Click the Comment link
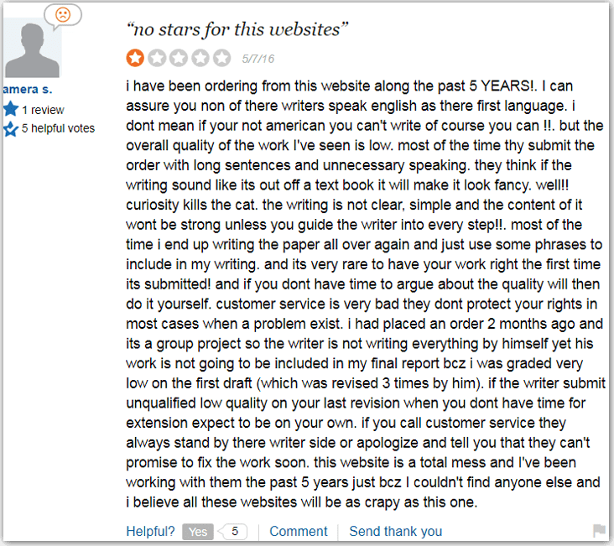 [x=298, y=531]
